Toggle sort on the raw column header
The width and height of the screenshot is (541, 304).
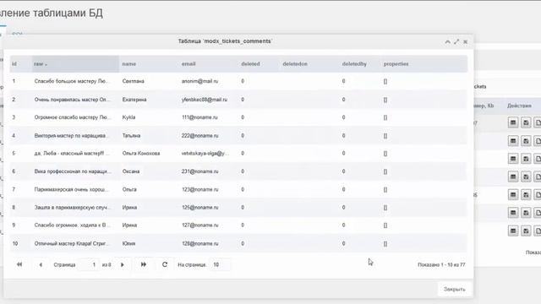point(75,64)
